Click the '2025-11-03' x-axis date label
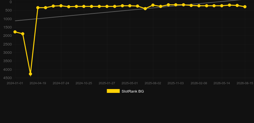This screenshot has width=254, height=123. (x=176, y=83)
